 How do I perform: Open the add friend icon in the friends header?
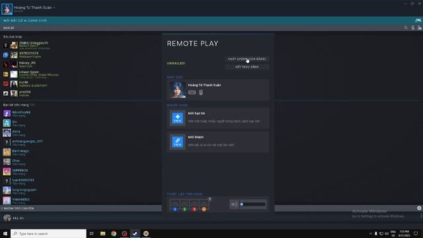(412, 28)
